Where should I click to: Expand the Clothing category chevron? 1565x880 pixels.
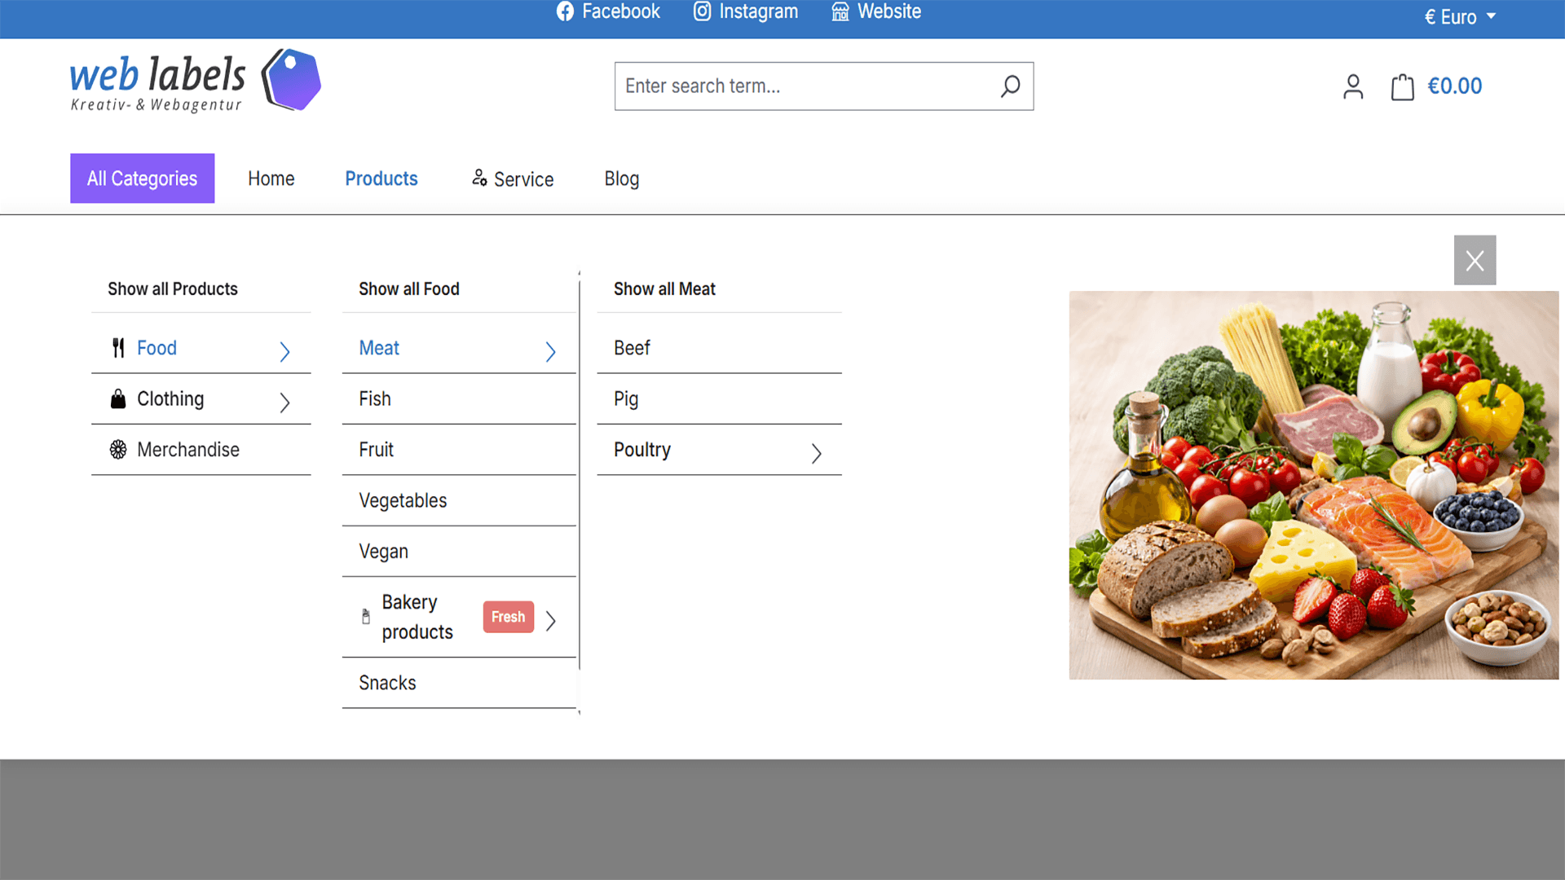[284, 402]
